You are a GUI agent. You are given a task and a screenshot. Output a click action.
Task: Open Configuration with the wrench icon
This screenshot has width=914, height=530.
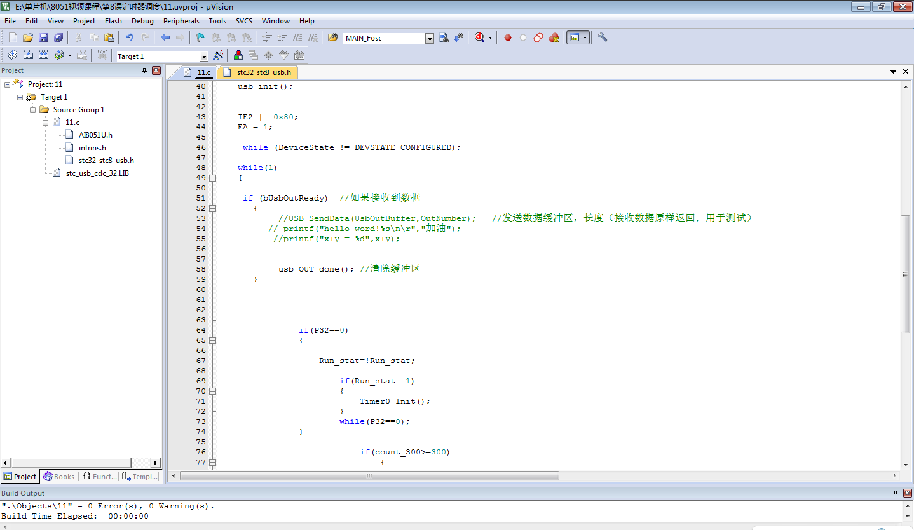click(x=603, y=38)
